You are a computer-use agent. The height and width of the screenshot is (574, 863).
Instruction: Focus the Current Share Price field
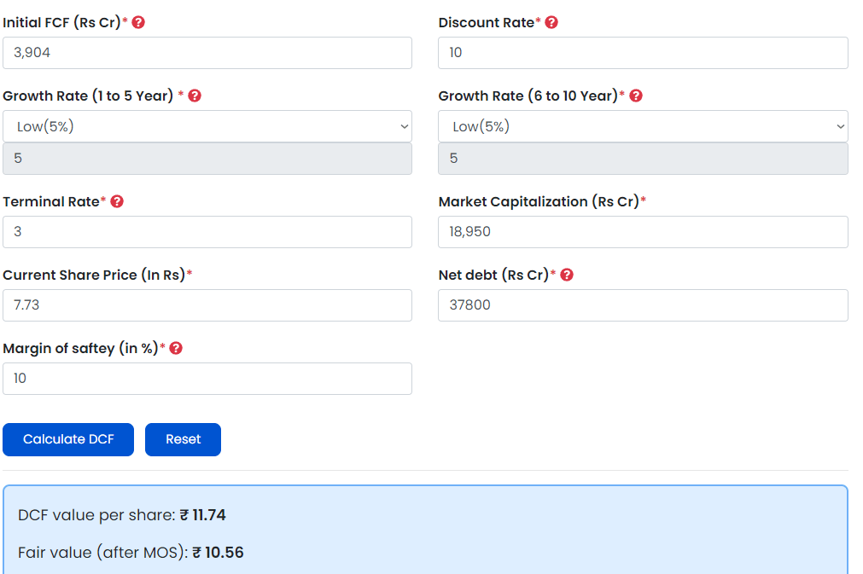click(207, 305)
